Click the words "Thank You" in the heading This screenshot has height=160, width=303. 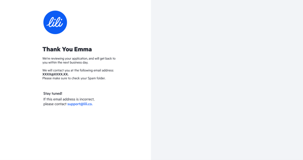coord(58,49)
